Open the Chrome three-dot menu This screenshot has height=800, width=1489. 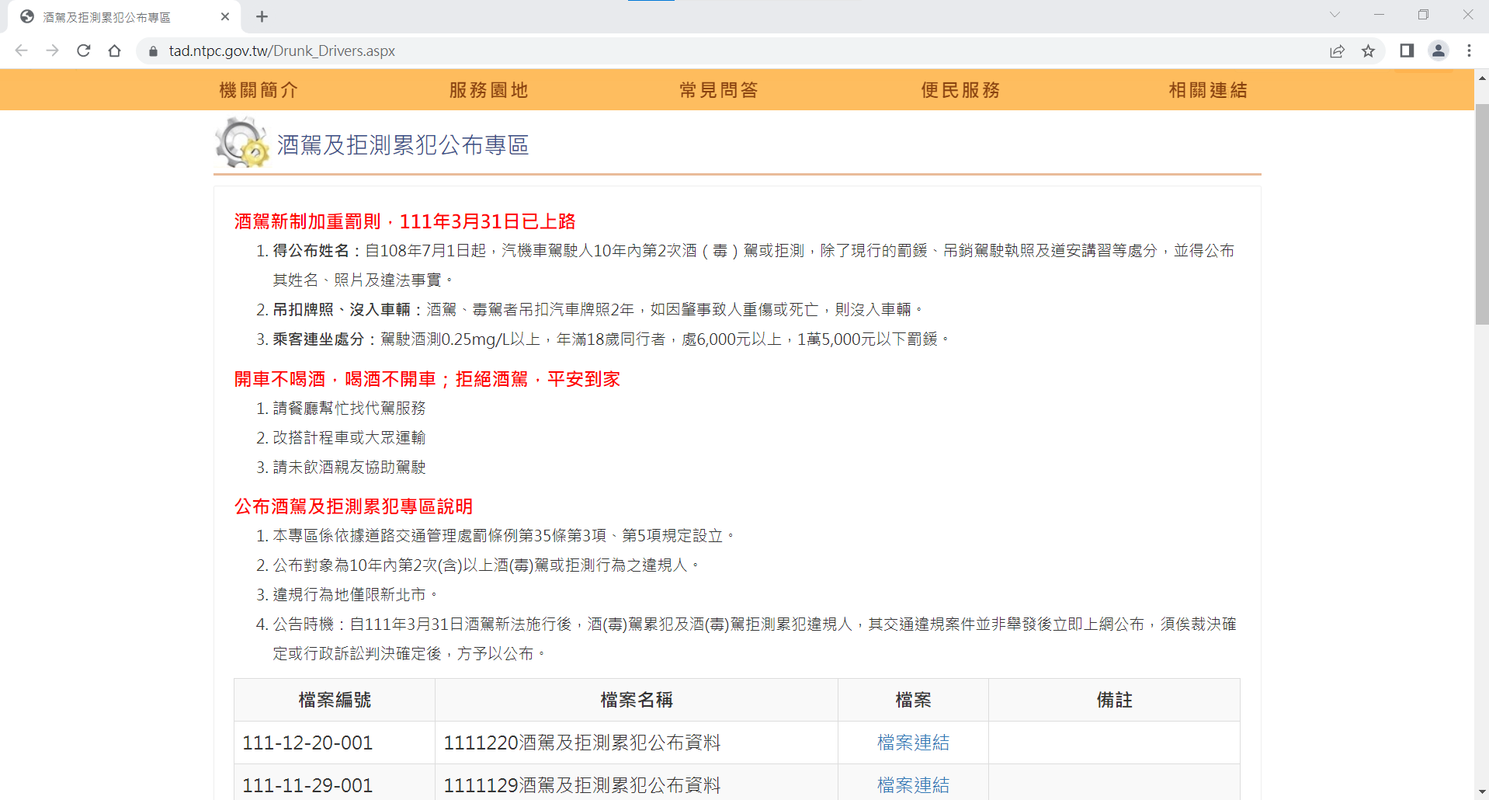click(1469, 50)
